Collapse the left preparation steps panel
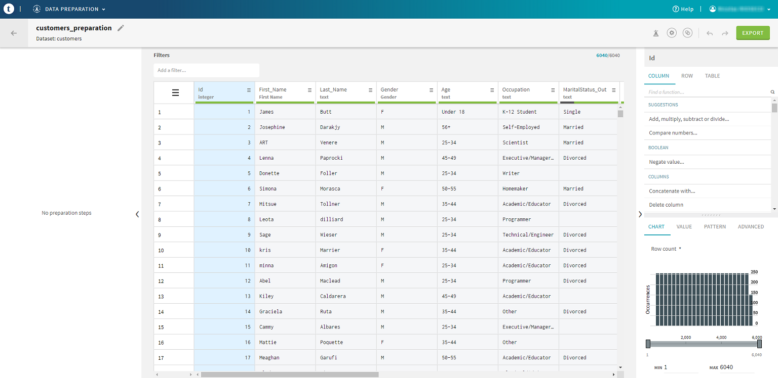 tap(137, 214)
